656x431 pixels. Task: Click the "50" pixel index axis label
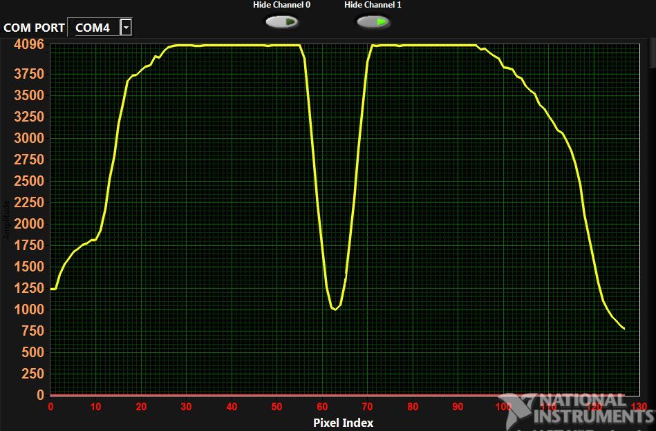[277, 407]
